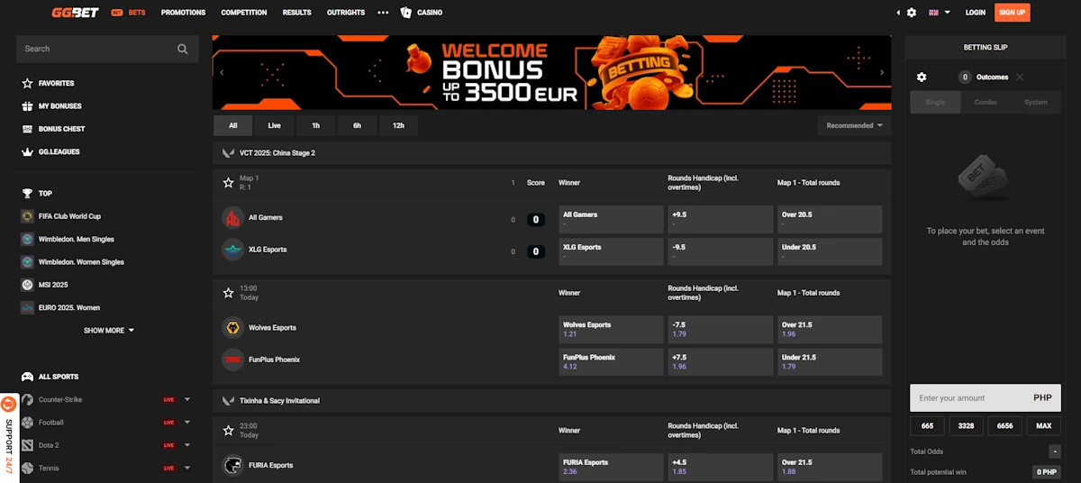Select the Bets nav item
Screen dimensions: 1081x483
tap(129, 13)
